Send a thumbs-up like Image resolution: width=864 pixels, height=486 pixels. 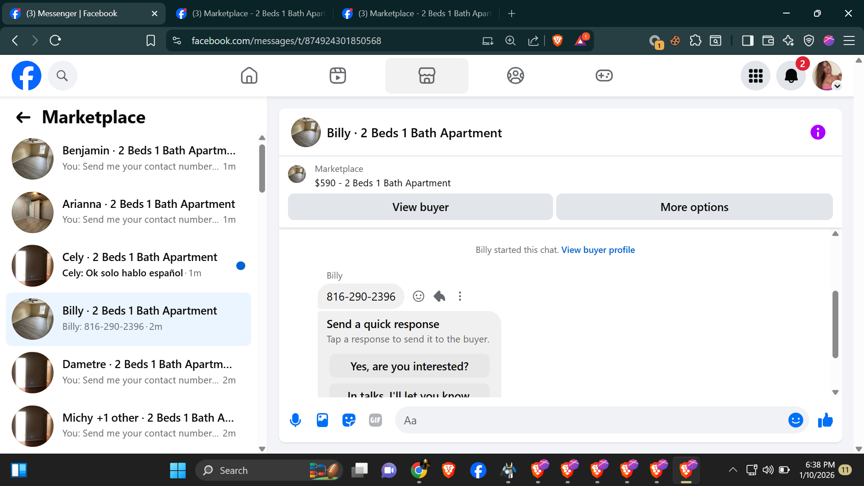click(x=825, y=420)
